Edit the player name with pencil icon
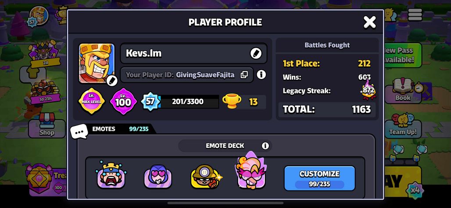The width and height of the screenshot is (451, 208). coord(256,53)
